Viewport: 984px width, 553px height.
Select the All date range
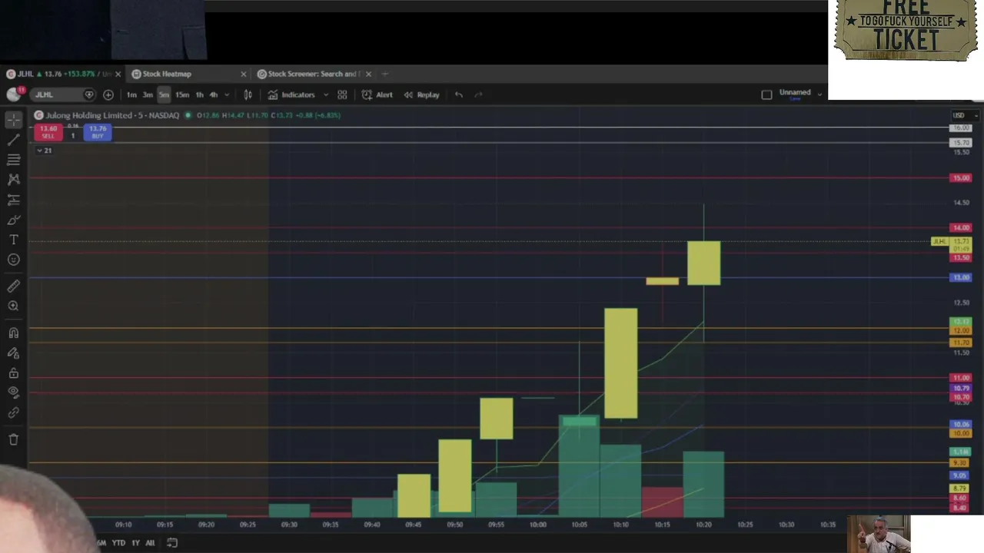[x=150, y=543]
